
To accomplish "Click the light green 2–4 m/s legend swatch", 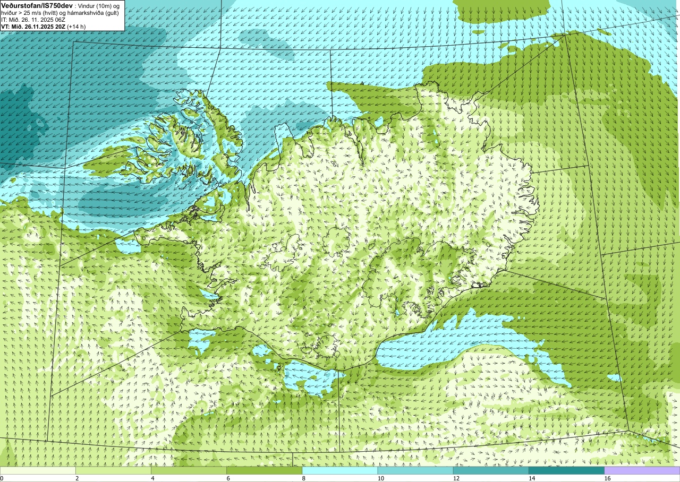I will [113, 470].
